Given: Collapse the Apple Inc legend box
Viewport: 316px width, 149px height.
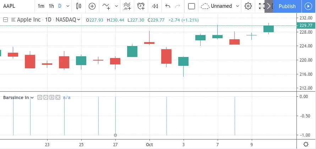Looking at the screenshot, I should pos(5,20).
